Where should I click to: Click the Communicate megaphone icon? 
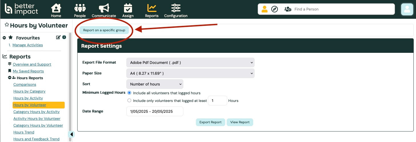coord(104,8)
